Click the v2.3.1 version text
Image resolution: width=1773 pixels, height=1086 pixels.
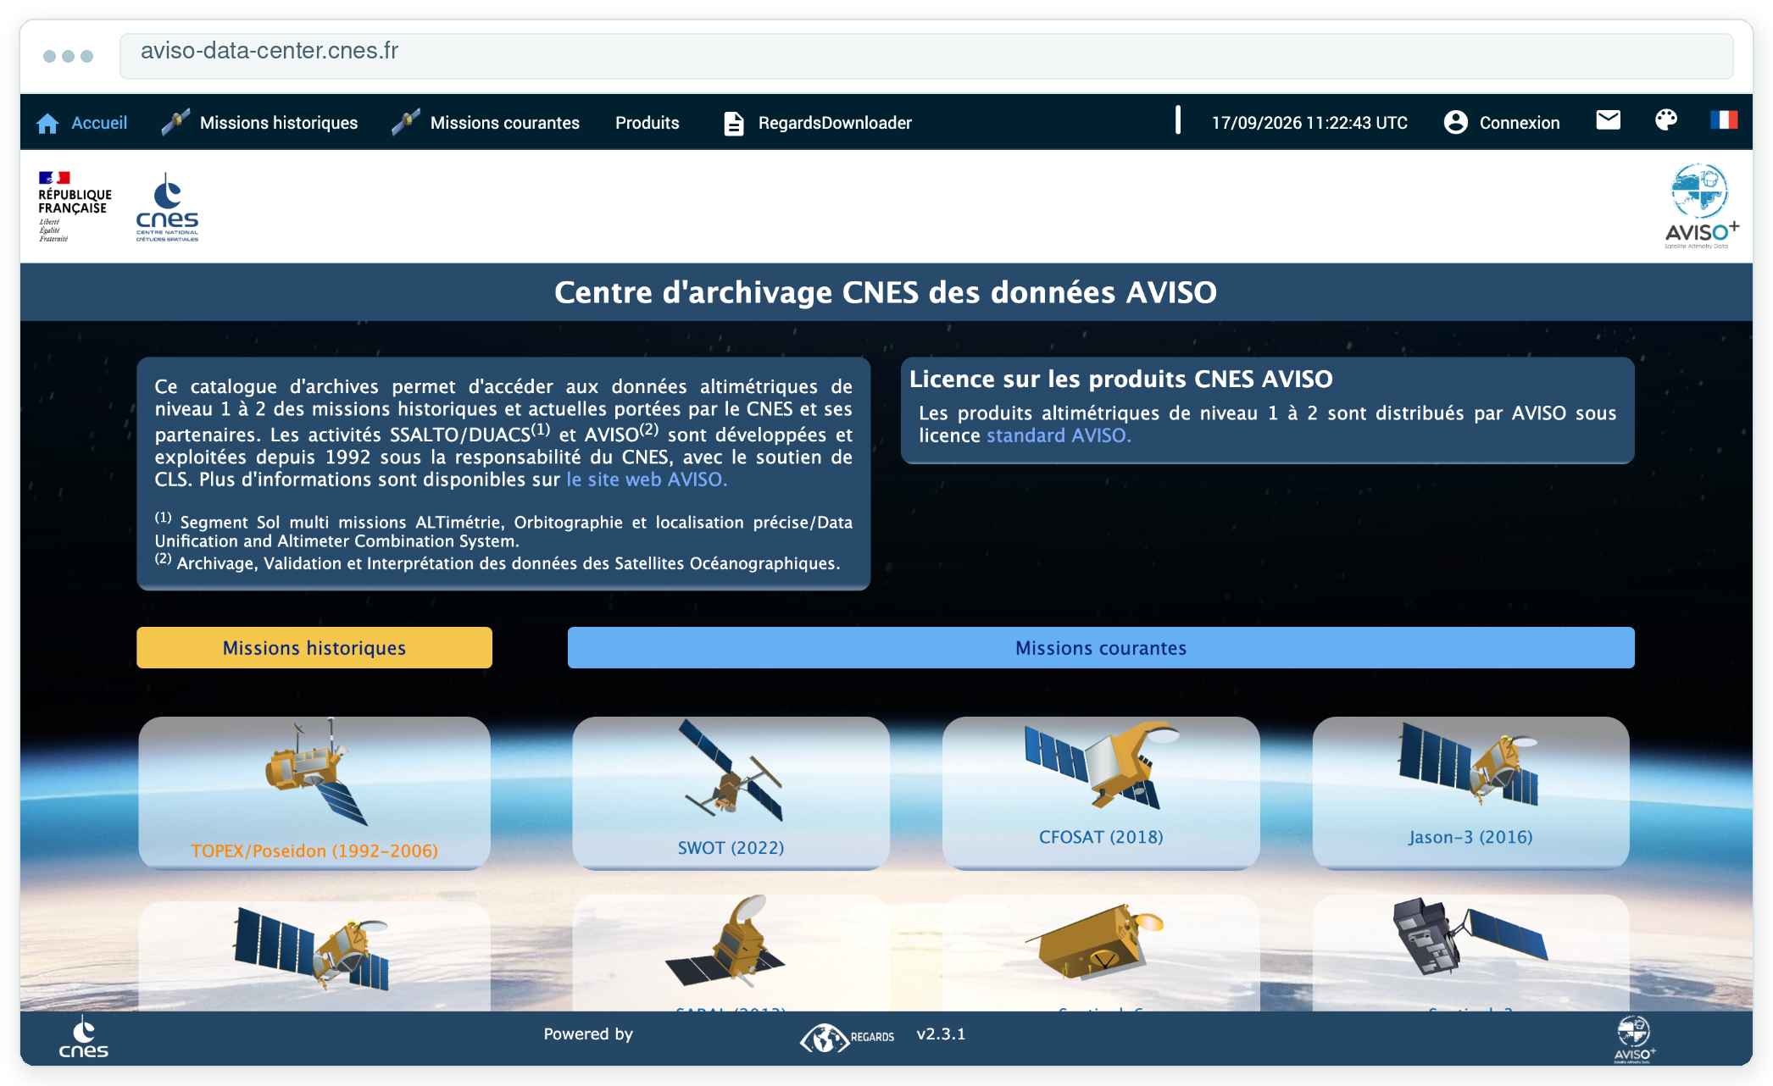tap(941, 1034)
